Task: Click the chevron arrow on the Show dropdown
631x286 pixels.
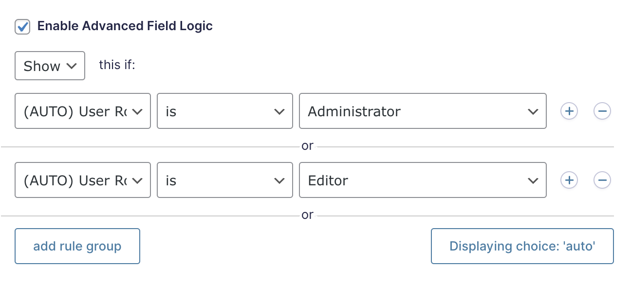Action: (72, 66)
